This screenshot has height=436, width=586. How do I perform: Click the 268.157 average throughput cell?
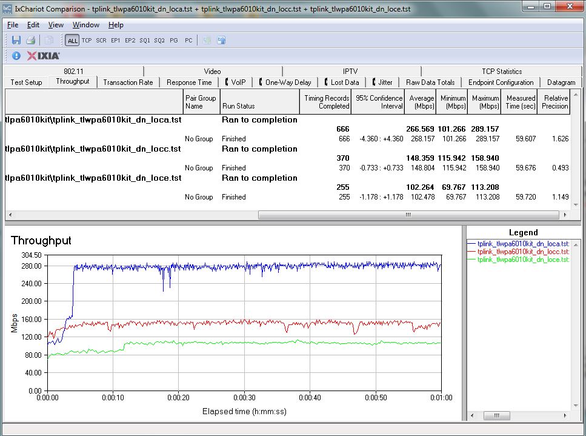(x=422, y=139)
